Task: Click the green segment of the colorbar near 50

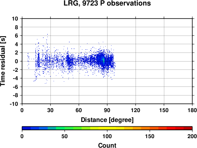Action: pos(65,128)
